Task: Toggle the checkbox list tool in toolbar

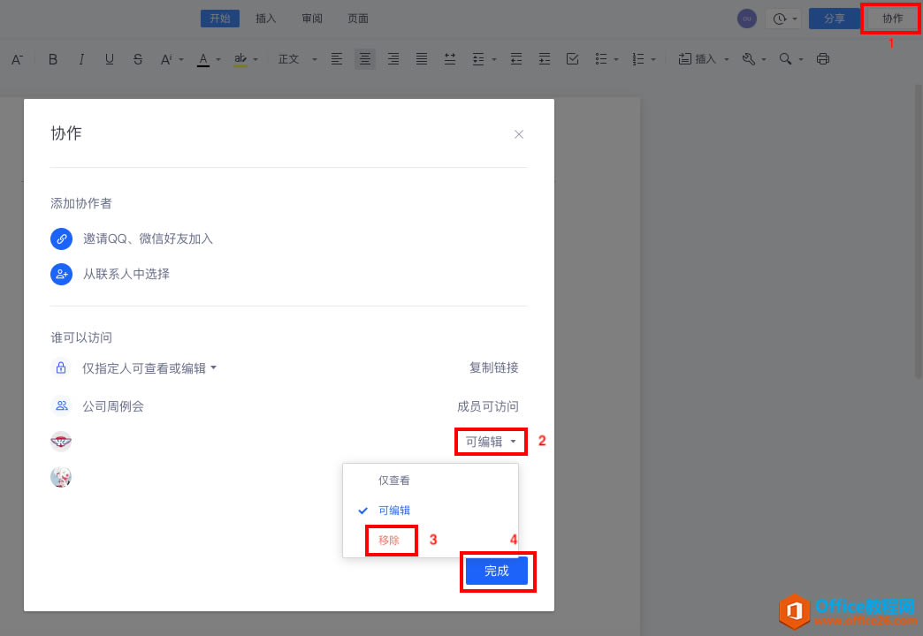Action: click(x=572, y=58)
